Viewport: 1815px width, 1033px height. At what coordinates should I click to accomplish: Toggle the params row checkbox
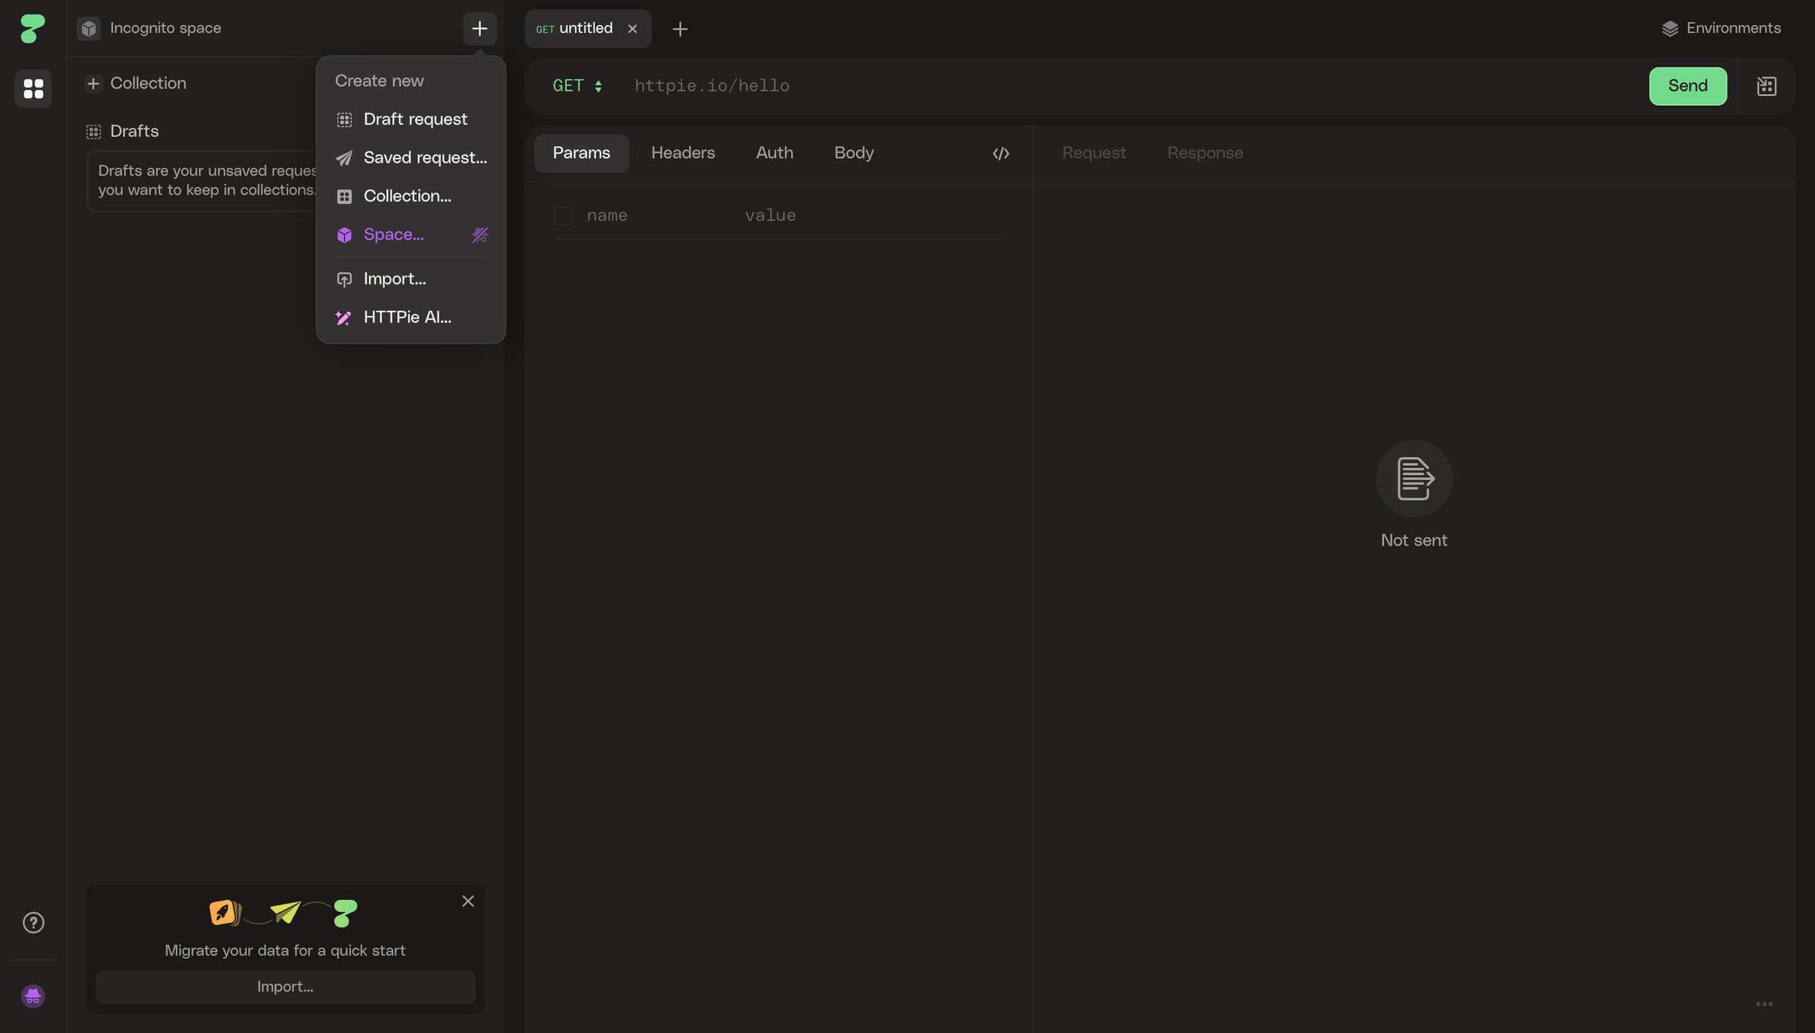click(x=563, y=216)
